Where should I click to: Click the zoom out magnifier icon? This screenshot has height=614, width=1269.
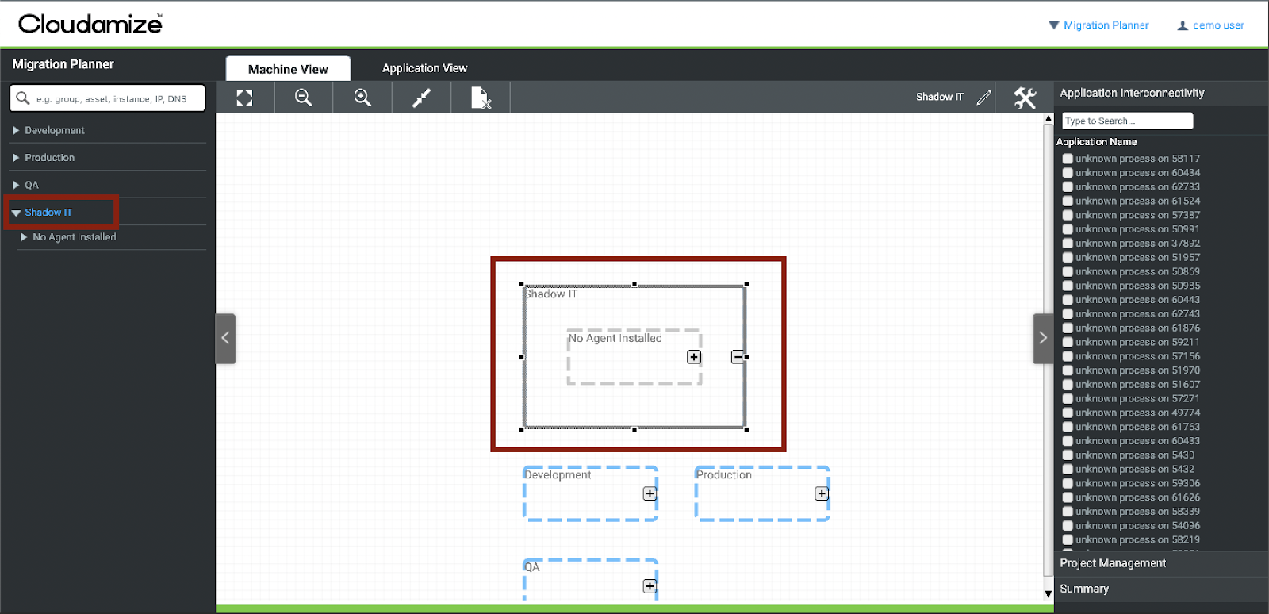click(303, 98)
